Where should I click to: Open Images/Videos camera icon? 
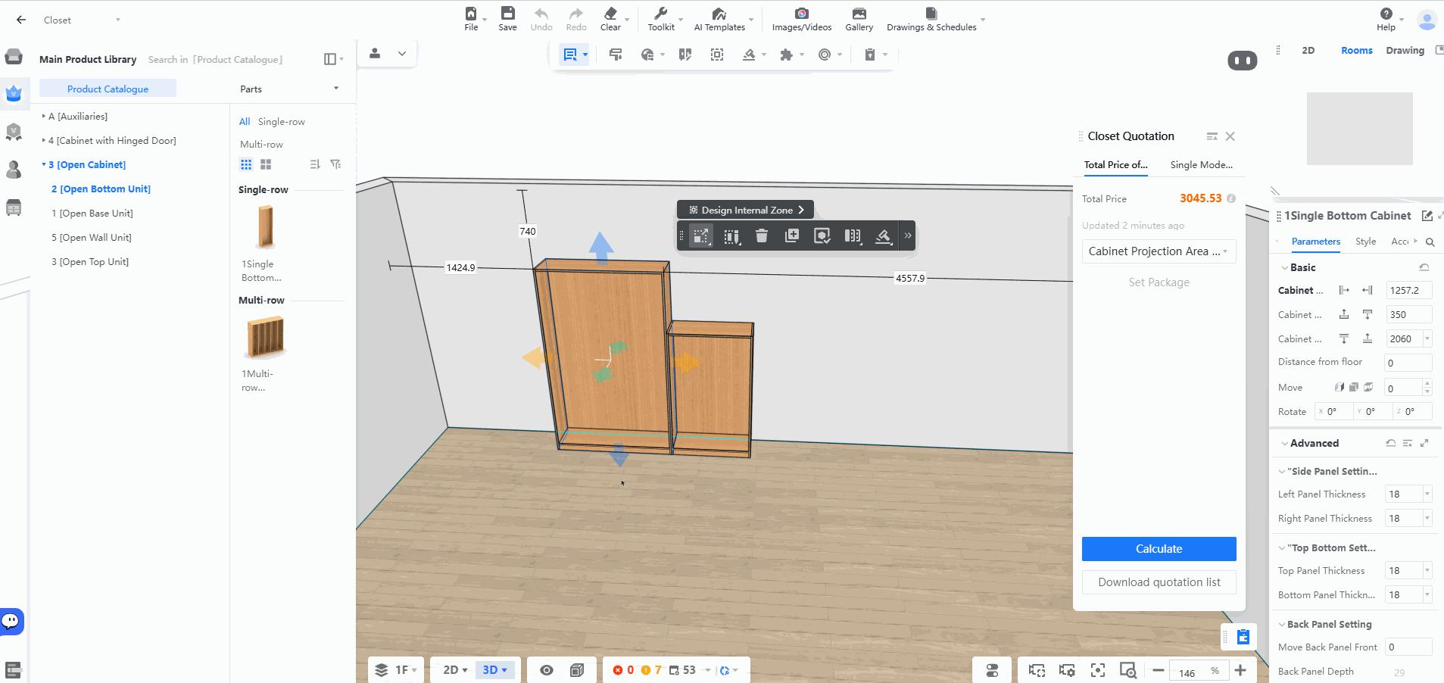point(801,14)
